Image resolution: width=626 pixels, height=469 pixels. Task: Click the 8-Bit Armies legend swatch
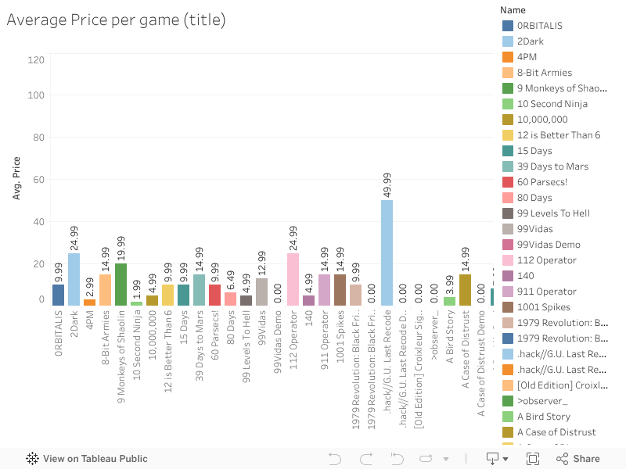tap(508, 73)
